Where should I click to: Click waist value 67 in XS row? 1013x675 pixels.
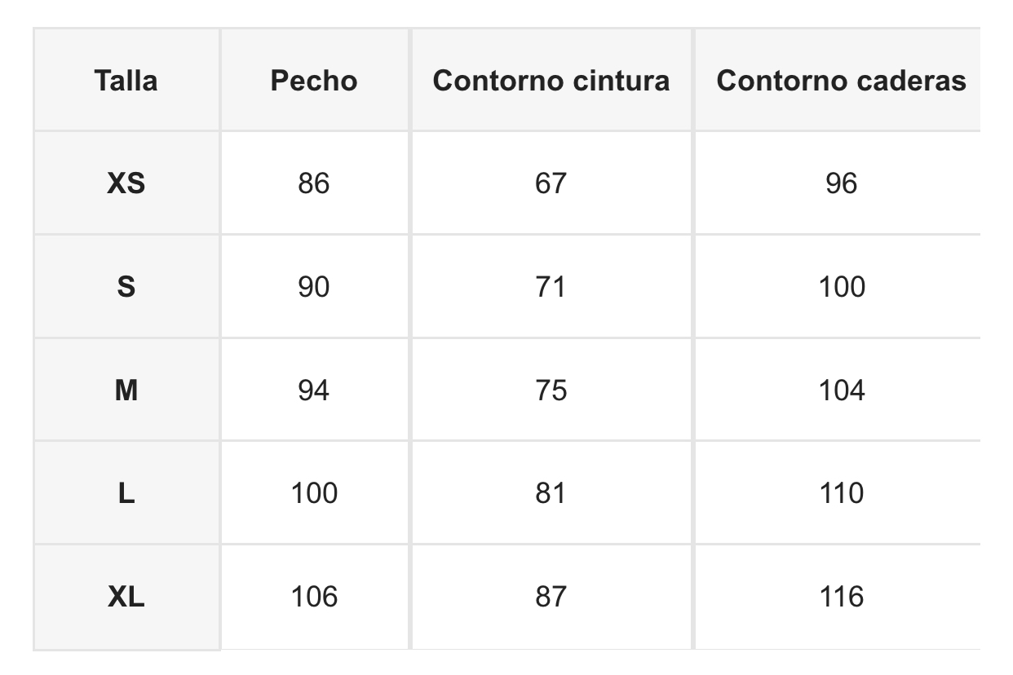[551, 183]
